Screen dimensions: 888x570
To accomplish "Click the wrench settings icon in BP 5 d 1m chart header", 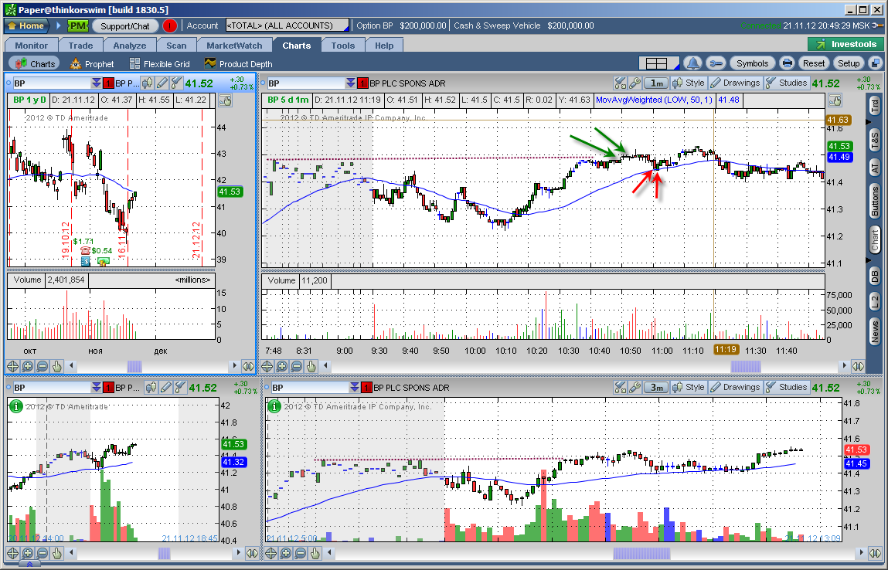I will tap(635, 83).
